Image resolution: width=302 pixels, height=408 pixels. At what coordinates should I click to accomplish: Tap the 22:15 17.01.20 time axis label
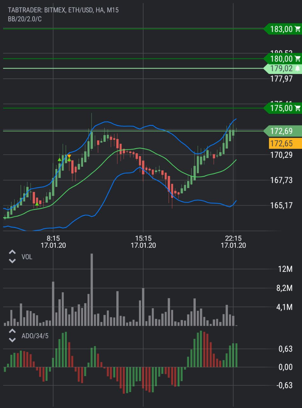[x=233, y=242]
